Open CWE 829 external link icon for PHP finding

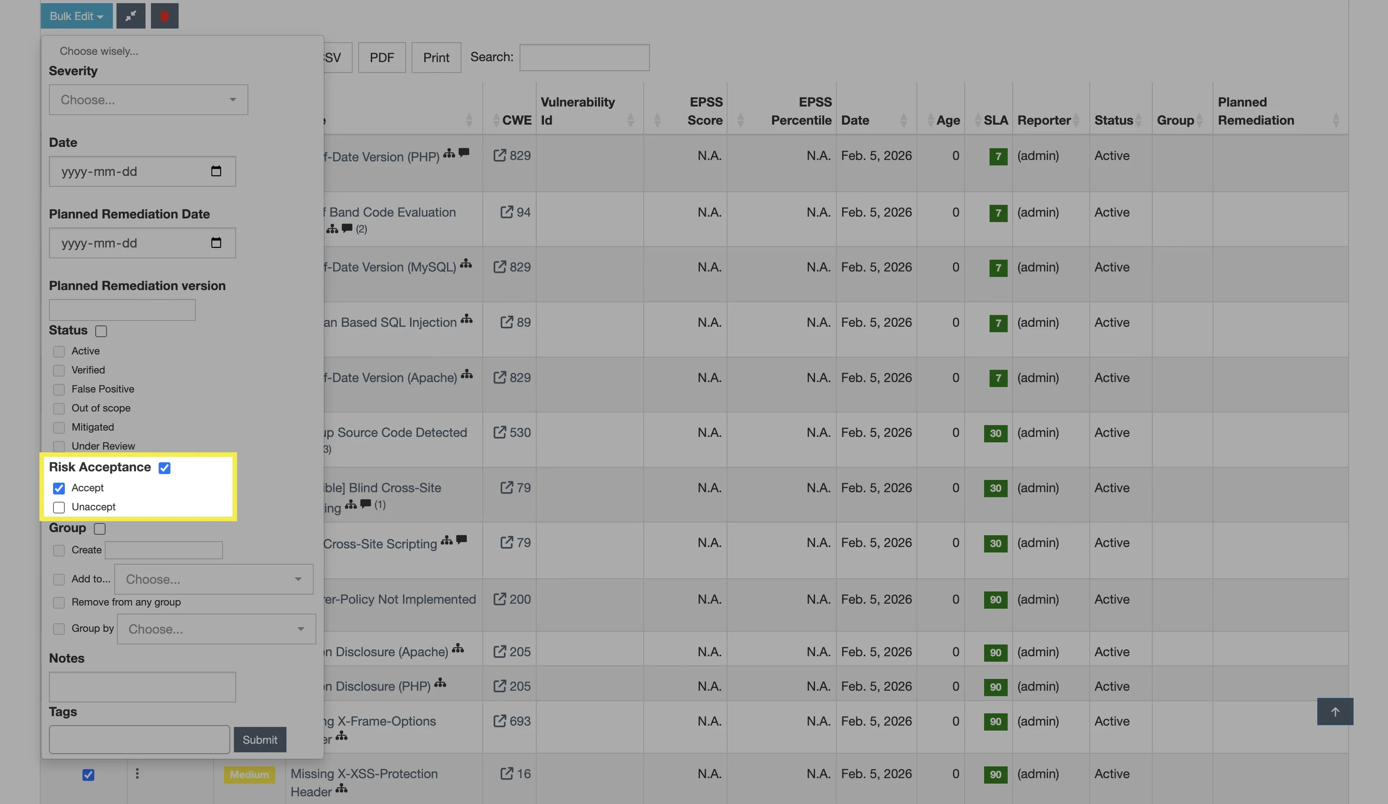tap(499, 156)
